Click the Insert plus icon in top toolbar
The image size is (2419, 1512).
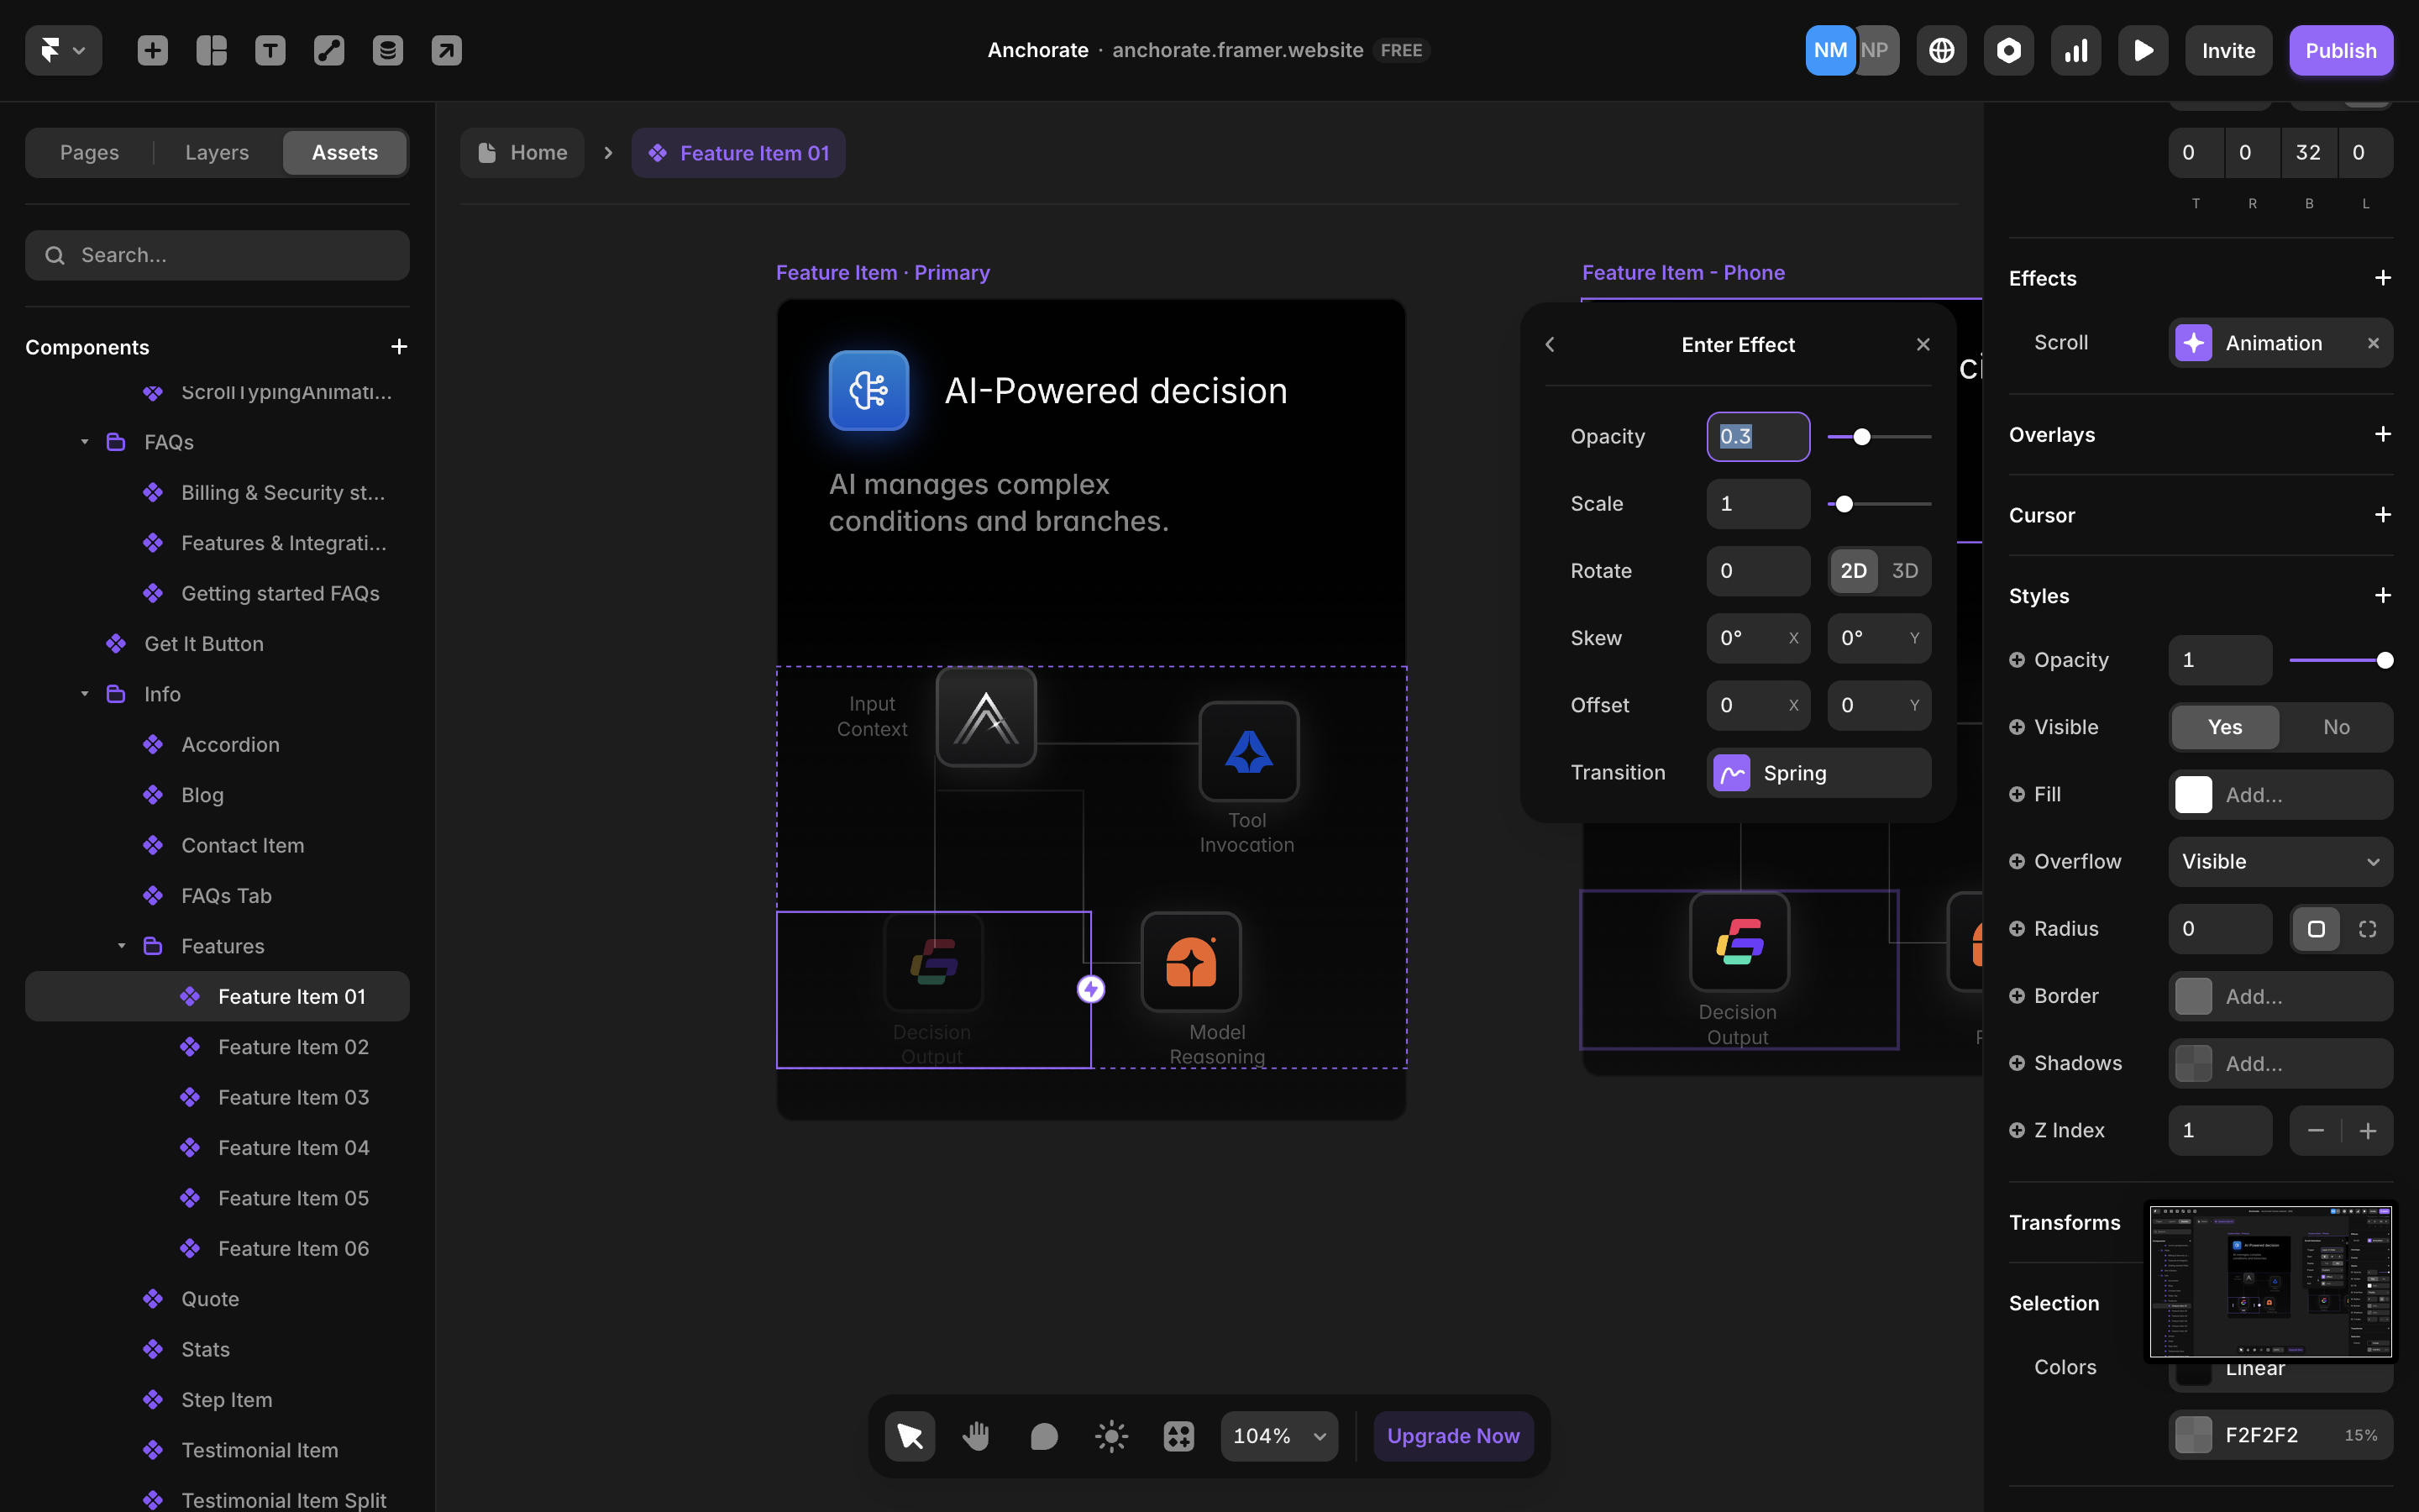[x=152, y=50]
